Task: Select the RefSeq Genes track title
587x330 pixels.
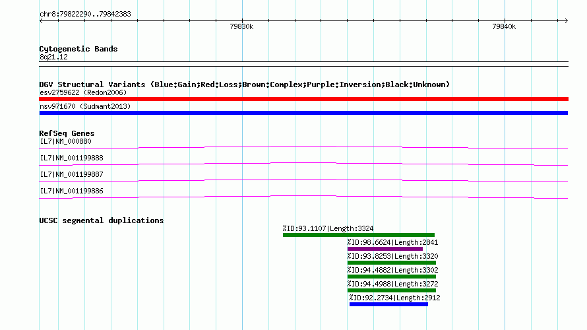Action: coord(67,133)
